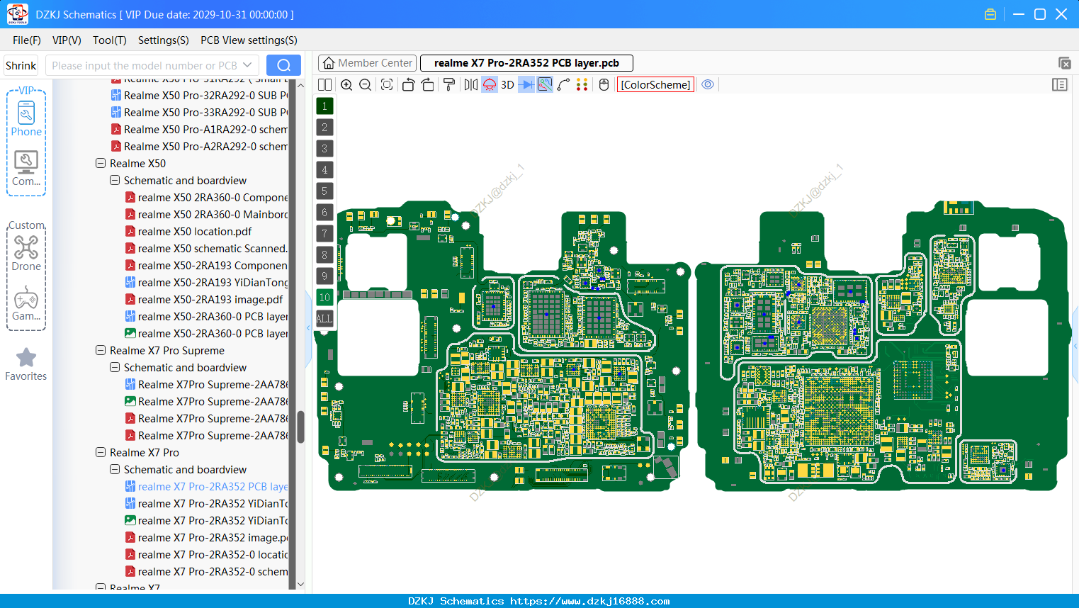
Task: Open the Tool(T) menu
Action: click(x=110, y=40)
